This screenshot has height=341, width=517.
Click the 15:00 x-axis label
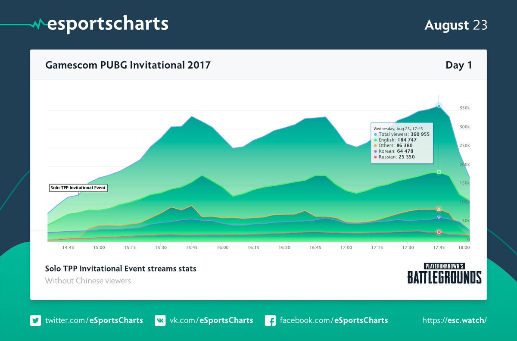pos(99,248)
